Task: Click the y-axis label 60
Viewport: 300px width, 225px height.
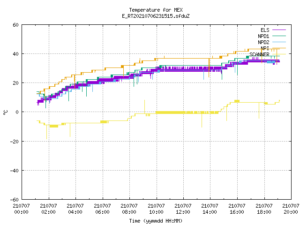Action: tap(15, 25)
